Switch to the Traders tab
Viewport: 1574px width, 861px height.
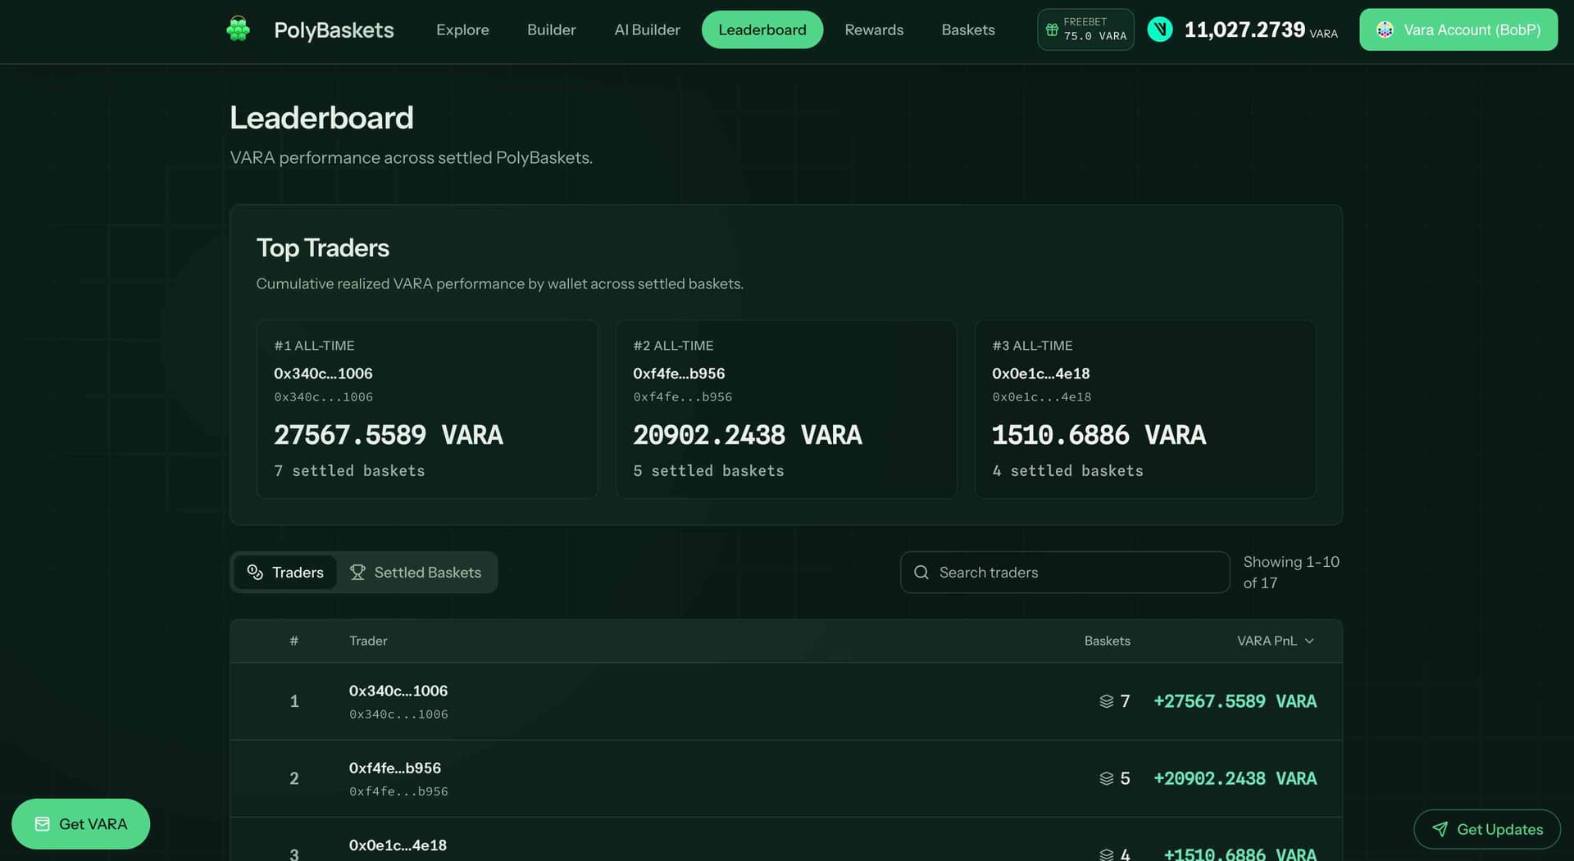point(285,572)
